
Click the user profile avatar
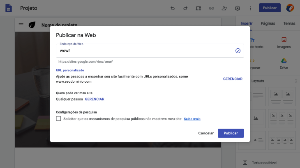(290, 8)
